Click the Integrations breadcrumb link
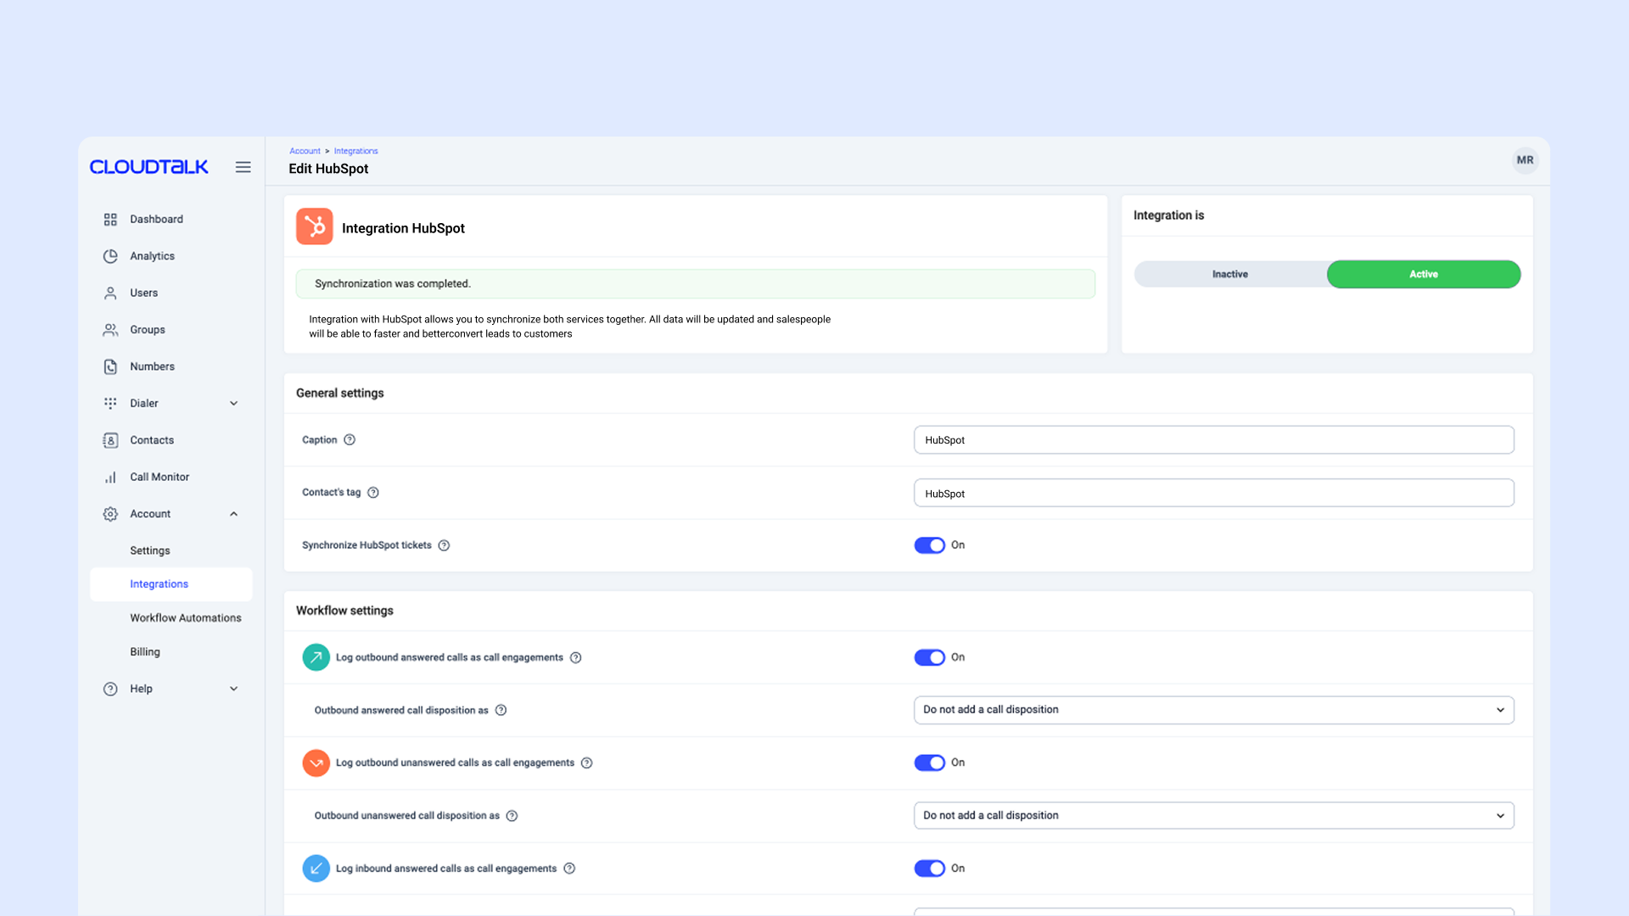Image resolution: width=1629 pixels, height=916 pixels. pyautogui.click(x=355, y=151)
